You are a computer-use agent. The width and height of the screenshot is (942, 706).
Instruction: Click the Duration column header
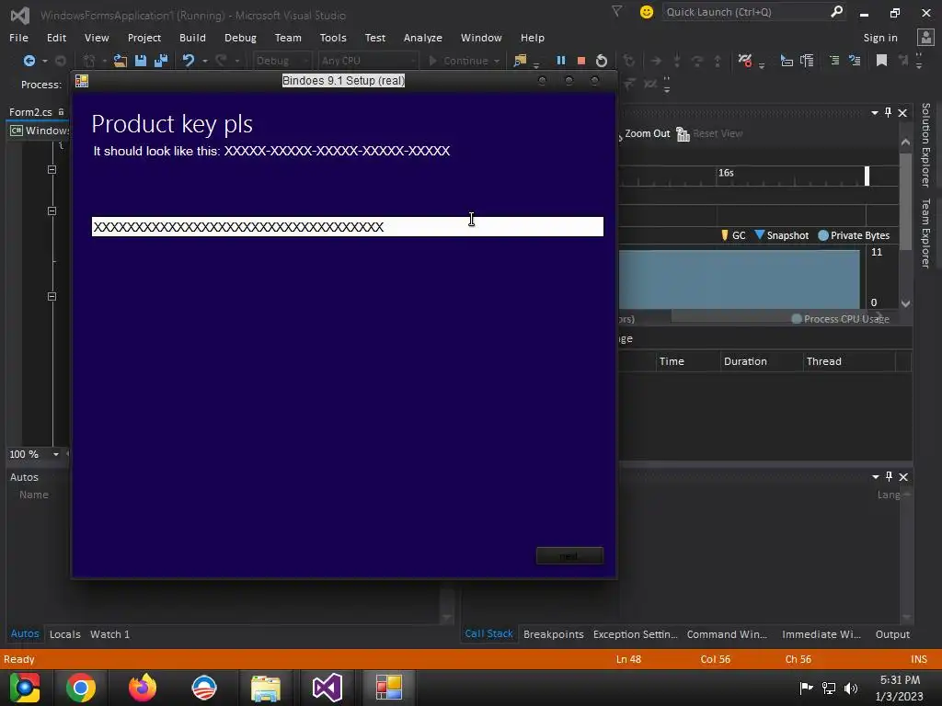(x=762, y=361)
